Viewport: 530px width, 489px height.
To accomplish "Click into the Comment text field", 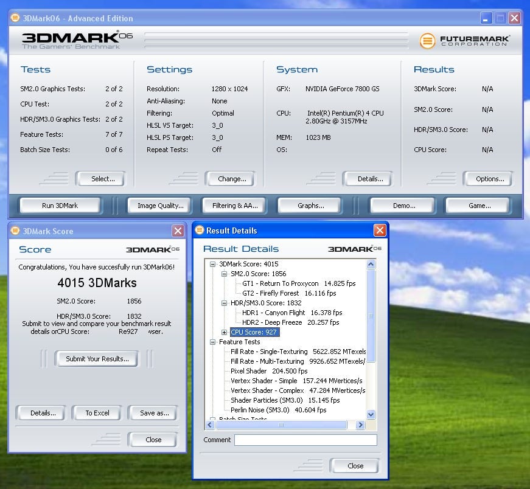I will [305, 440].
